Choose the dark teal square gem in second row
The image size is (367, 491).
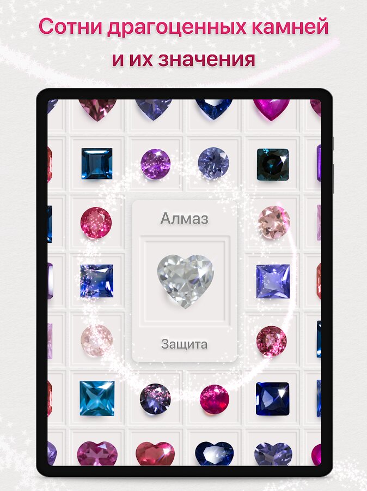(x=273, y=164)
